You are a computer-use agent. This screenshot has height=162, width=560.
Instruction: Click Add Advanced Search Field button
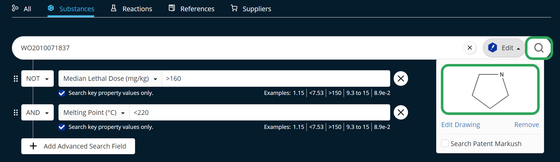[x=78, y=146]
